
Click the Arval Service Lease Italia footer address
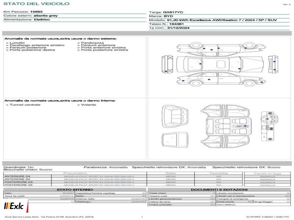[x=49, y=217]
